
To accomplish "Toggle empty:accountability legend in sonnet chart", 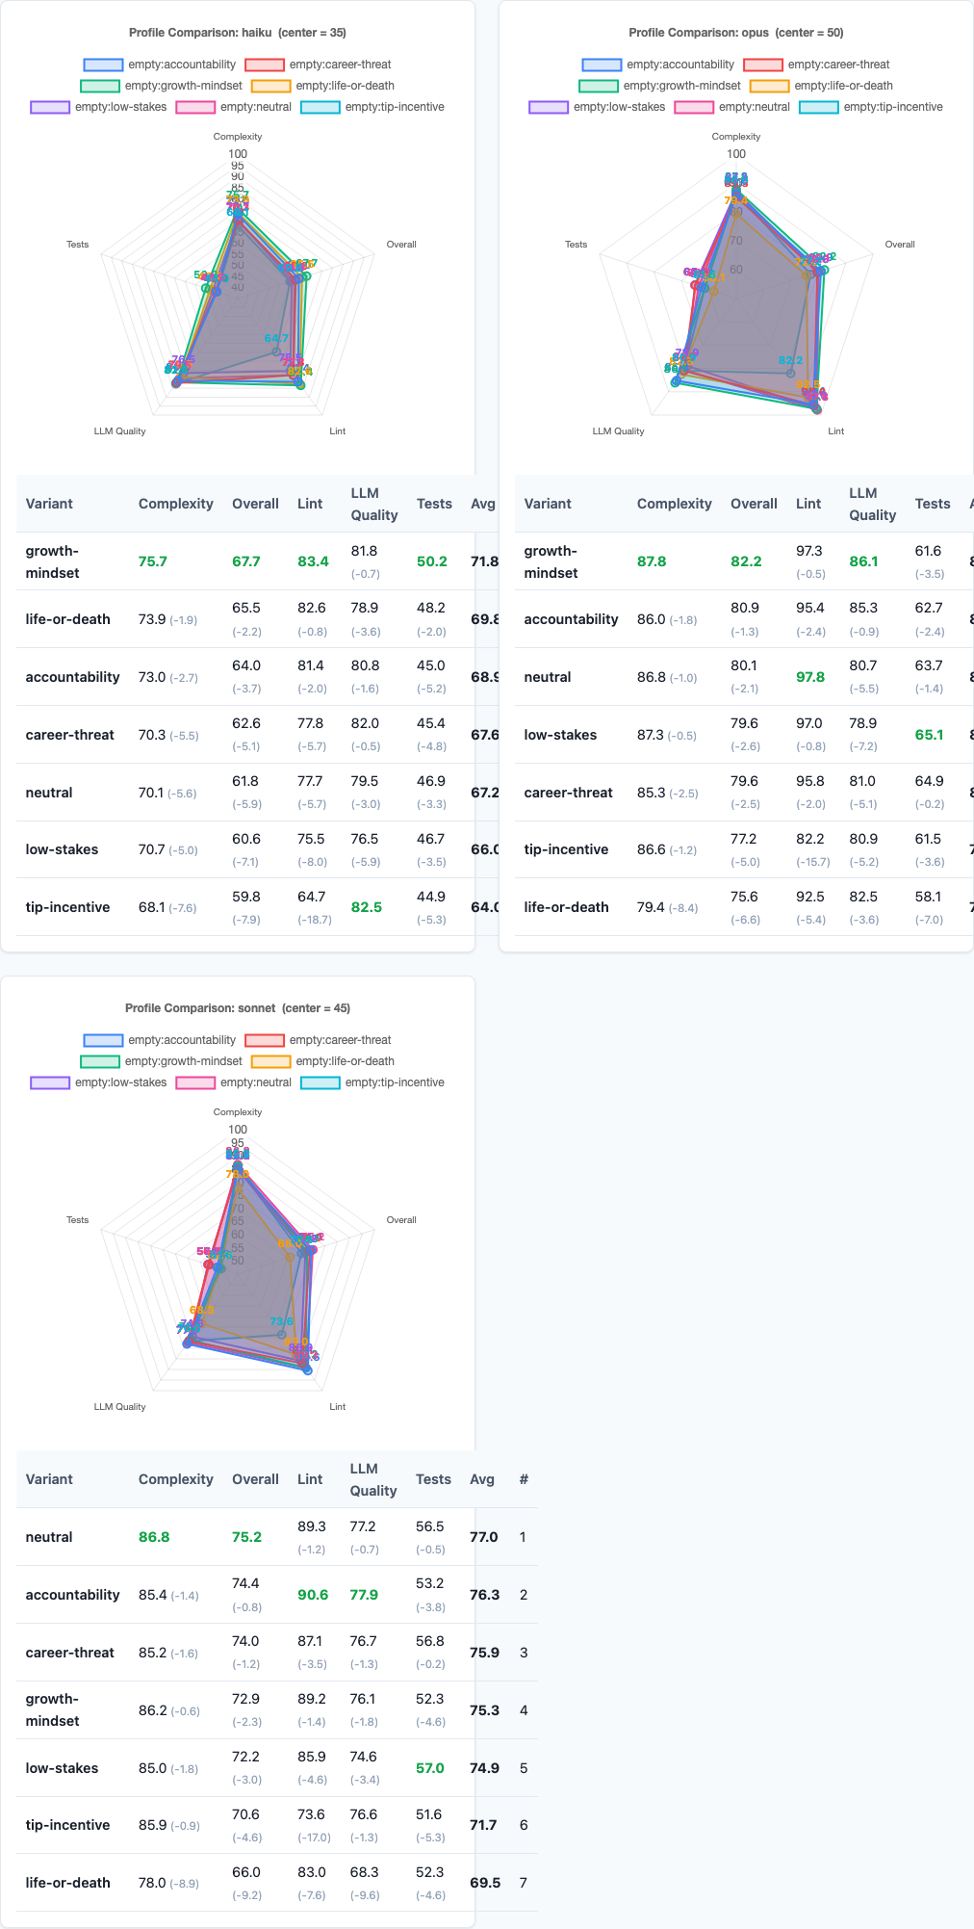I will coord(160,1040).
